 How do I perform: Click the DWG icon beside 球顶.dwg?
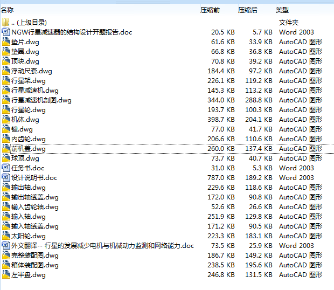6,158
